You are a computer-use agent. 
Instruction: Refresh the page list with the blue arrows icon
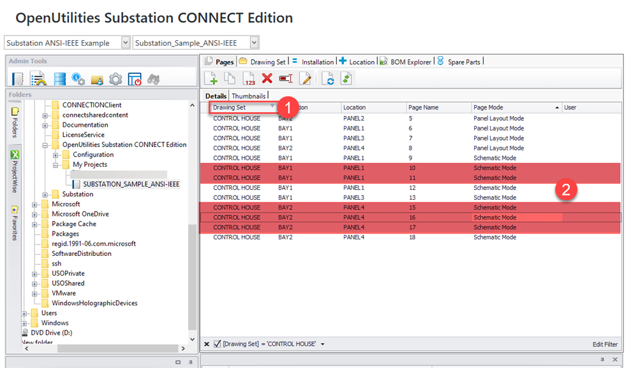point(327,78)
